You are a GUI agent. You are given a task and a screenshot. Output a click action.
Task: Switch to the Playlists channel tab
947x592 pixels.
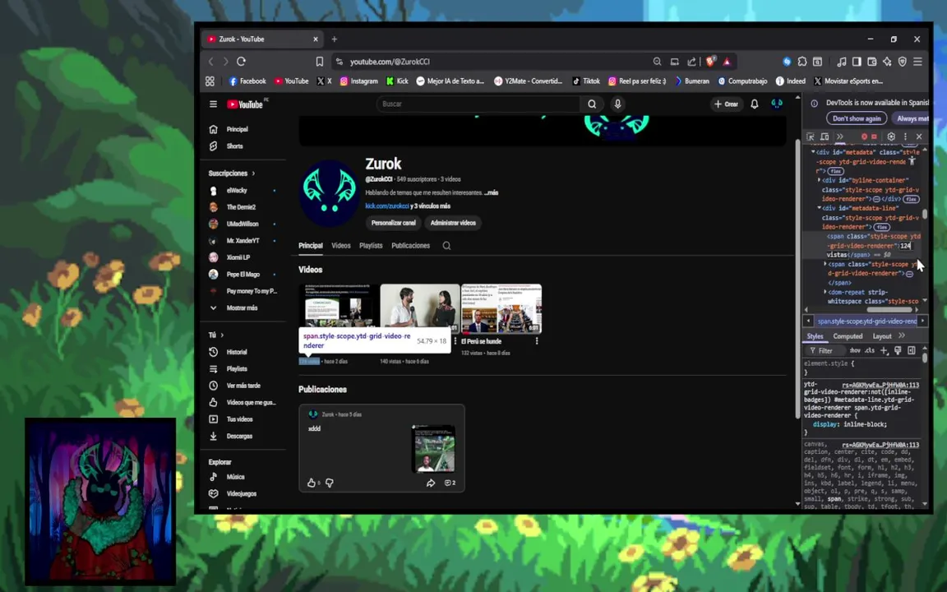[x=371, y=246]
